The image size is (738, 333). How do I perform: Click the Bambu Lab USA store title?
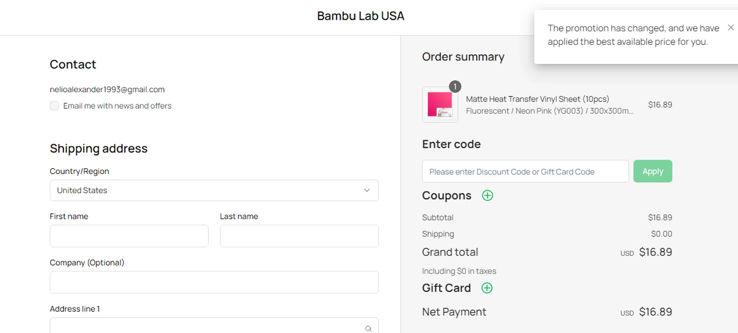coord(361,16)
